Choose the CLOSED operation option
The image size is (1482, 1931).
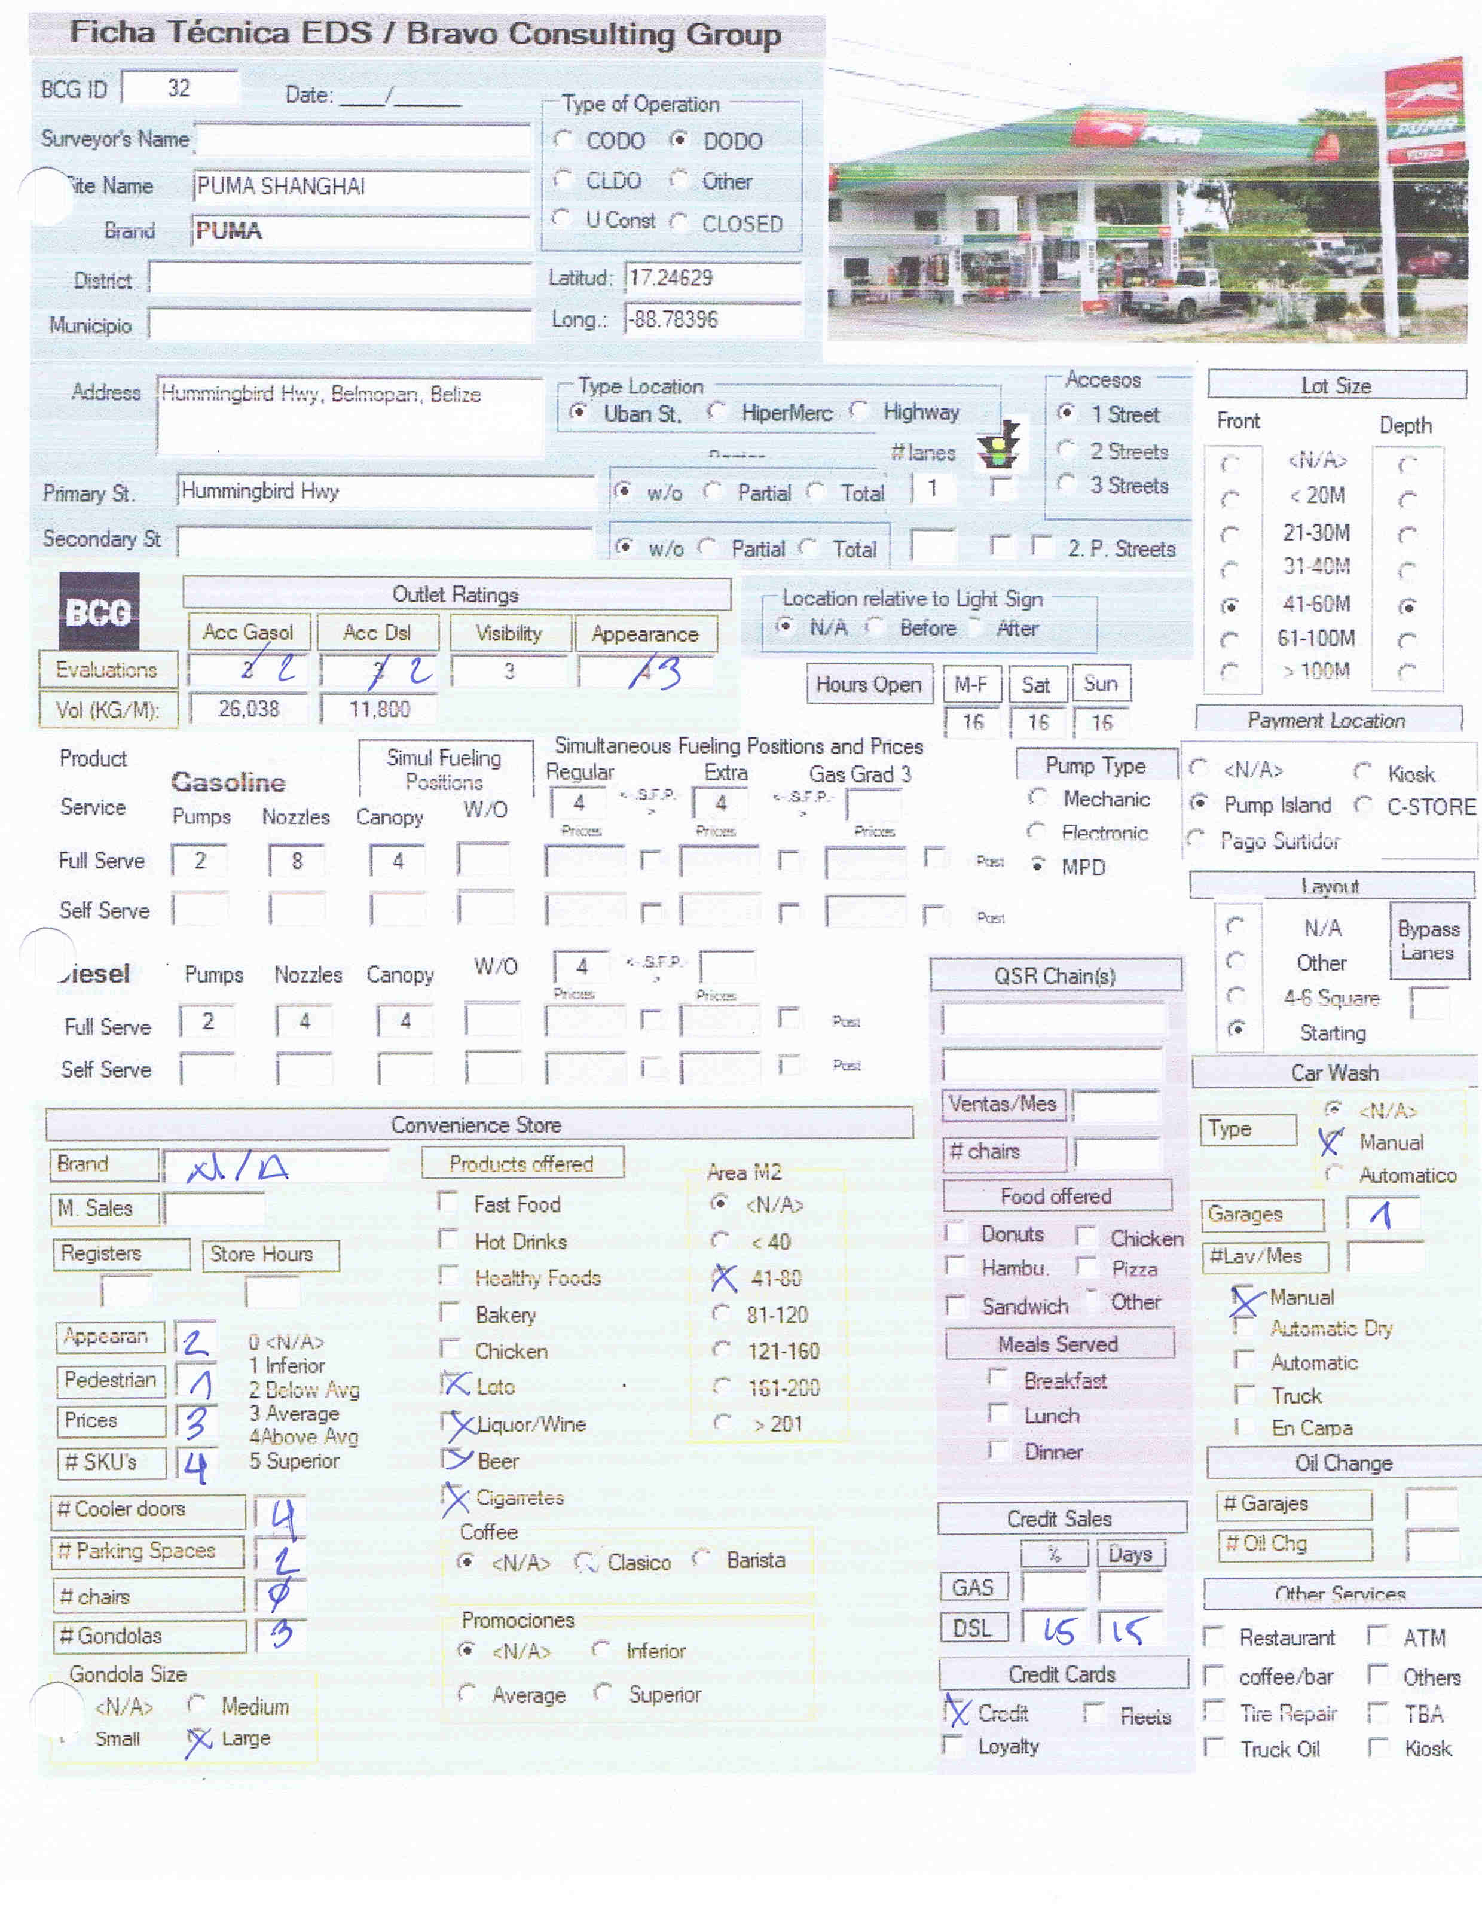click(679, 222)
